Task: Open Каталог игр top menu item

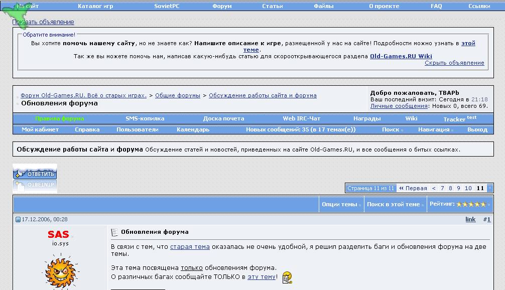Action: (95, 6)
